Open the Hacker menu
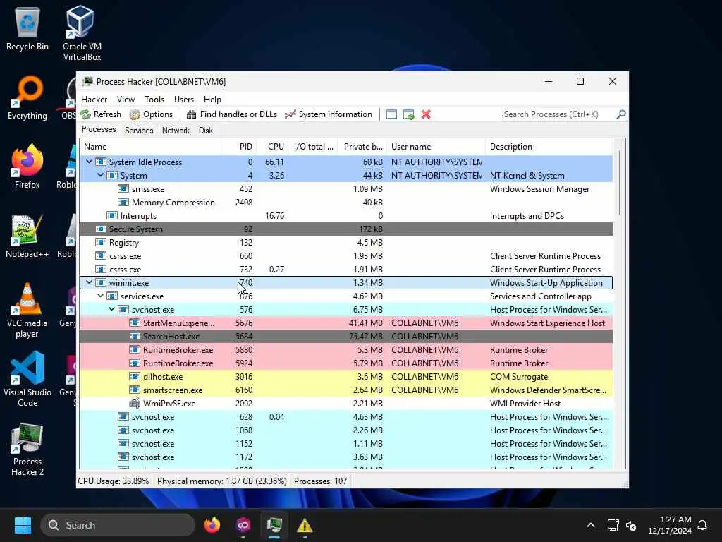 [94, 100]
